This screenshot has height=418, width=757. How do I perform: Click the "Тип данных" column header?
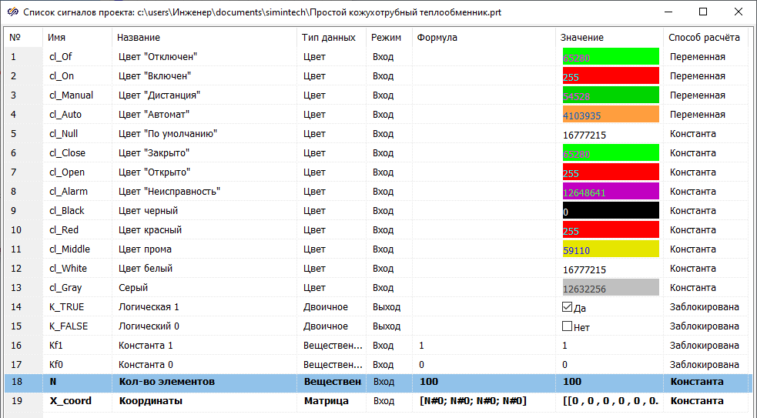click(330, 37)
